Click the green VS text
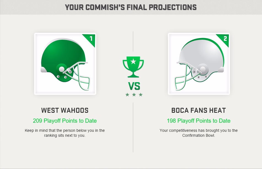This screenshot has width=262, height=169. click(134, 86)
